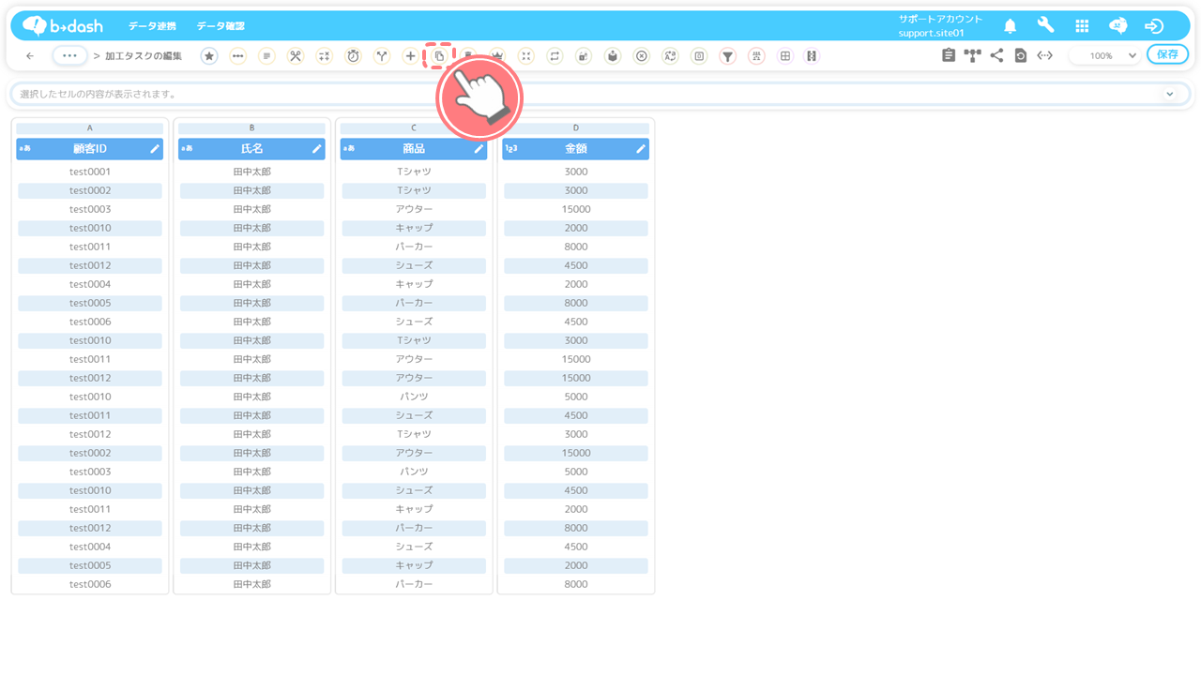Select the first アウター cell in 商品
Screen dimensions: 1201x675
click(414, 209)
